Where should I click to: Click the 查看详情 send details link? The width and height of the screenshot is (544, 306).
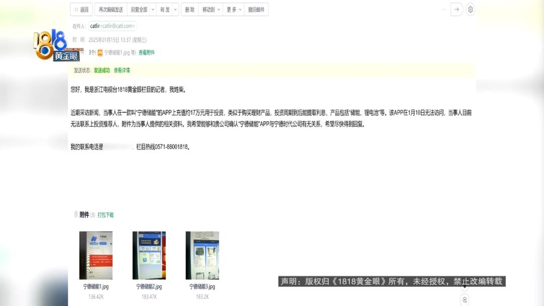click(x=122, y=70)
